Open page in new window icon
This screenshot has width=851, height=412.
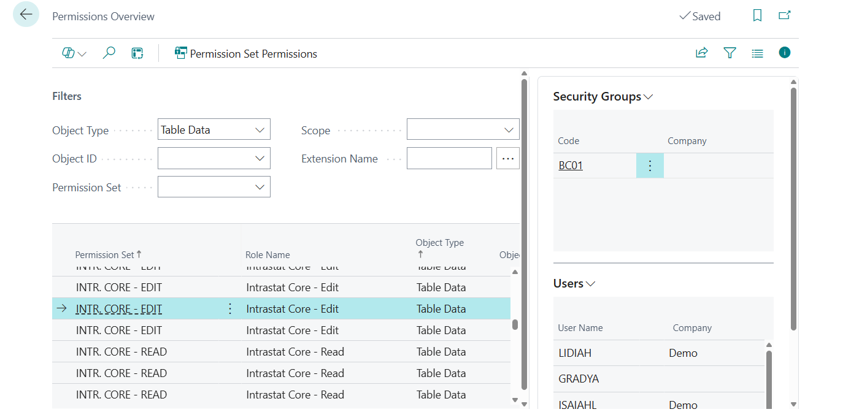click(784, 16)
